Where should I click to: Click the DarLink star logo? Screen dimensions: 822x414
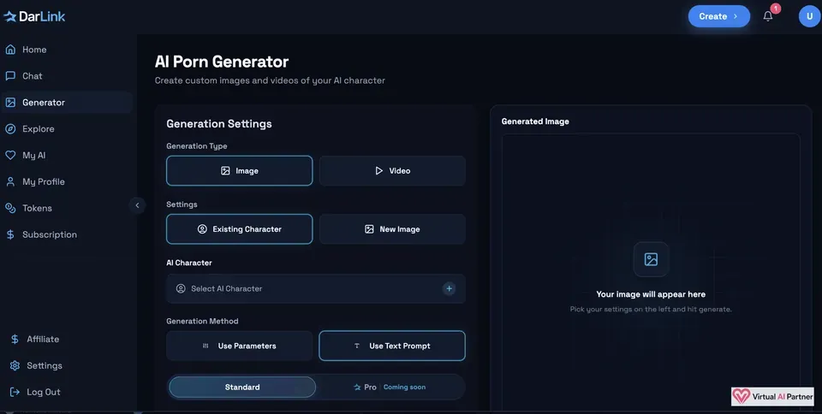click(10, 16)
